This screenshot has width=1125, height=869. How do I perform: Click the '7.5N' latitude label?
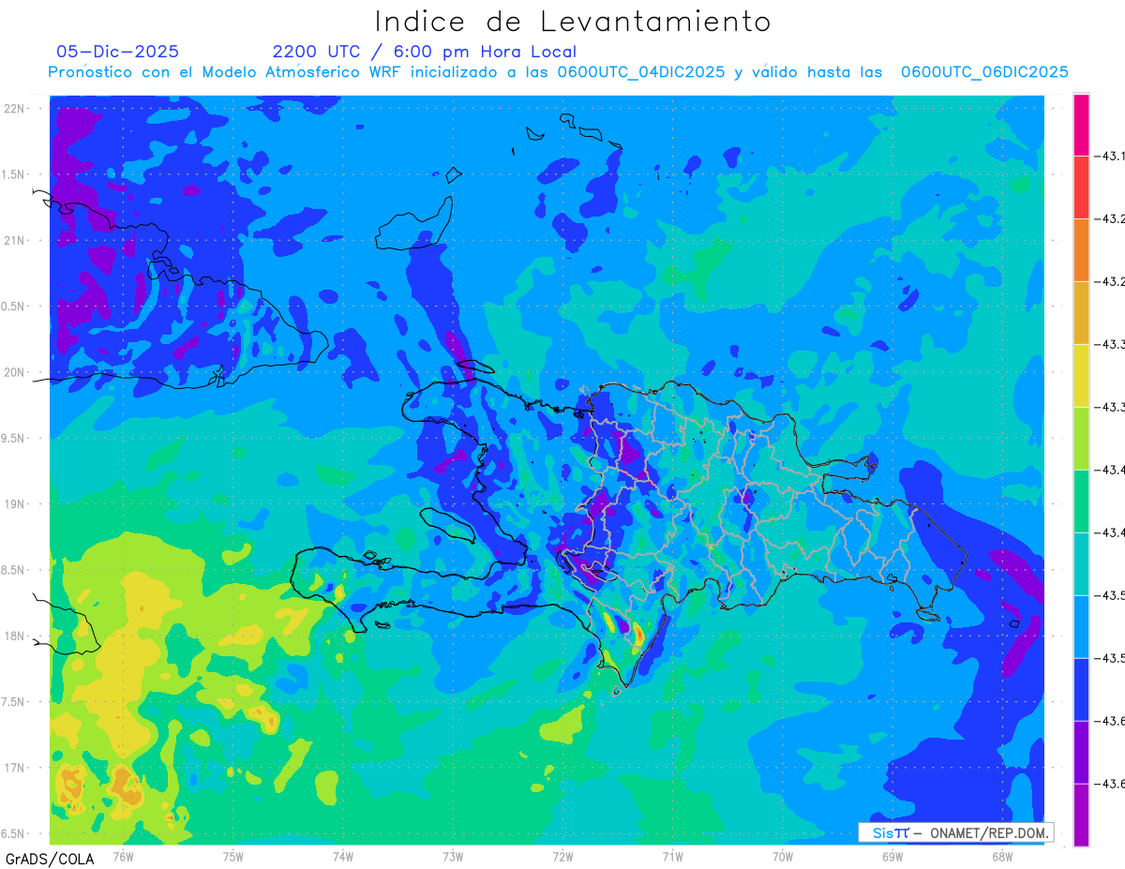14,702
